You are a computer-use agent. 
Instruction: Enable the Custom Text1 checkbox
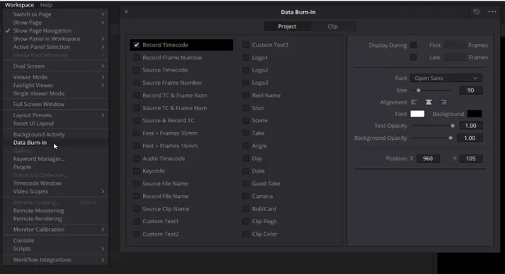click(136, 221)
